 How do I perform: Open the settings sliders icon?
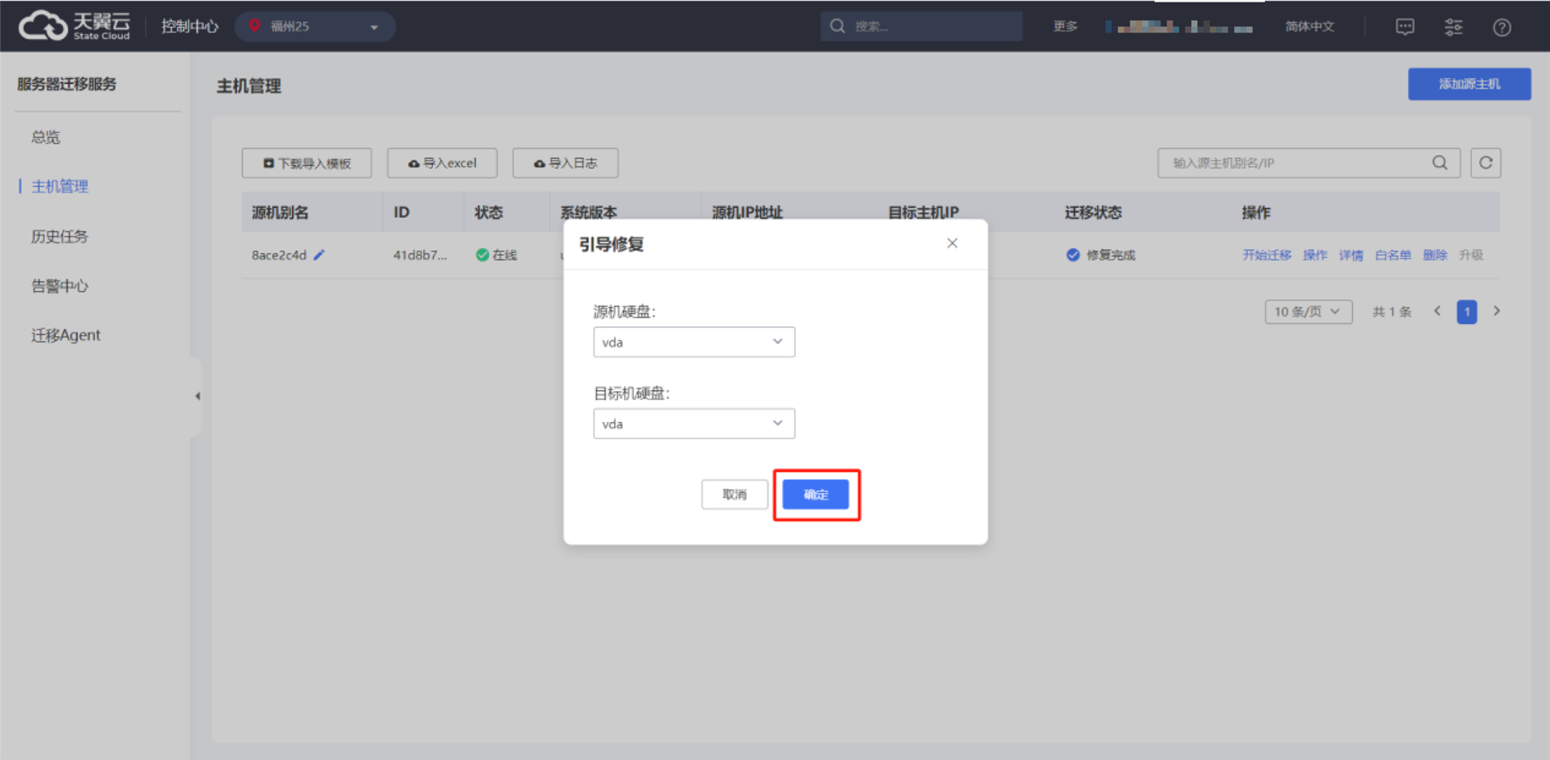pos(1453,27)
